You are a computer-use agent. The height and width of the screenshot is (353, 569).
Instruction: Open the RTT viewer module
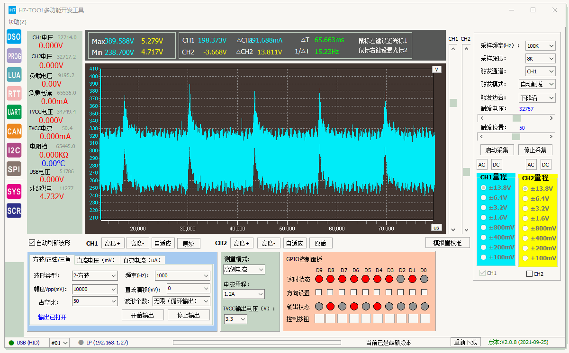[x=14, y=93]
